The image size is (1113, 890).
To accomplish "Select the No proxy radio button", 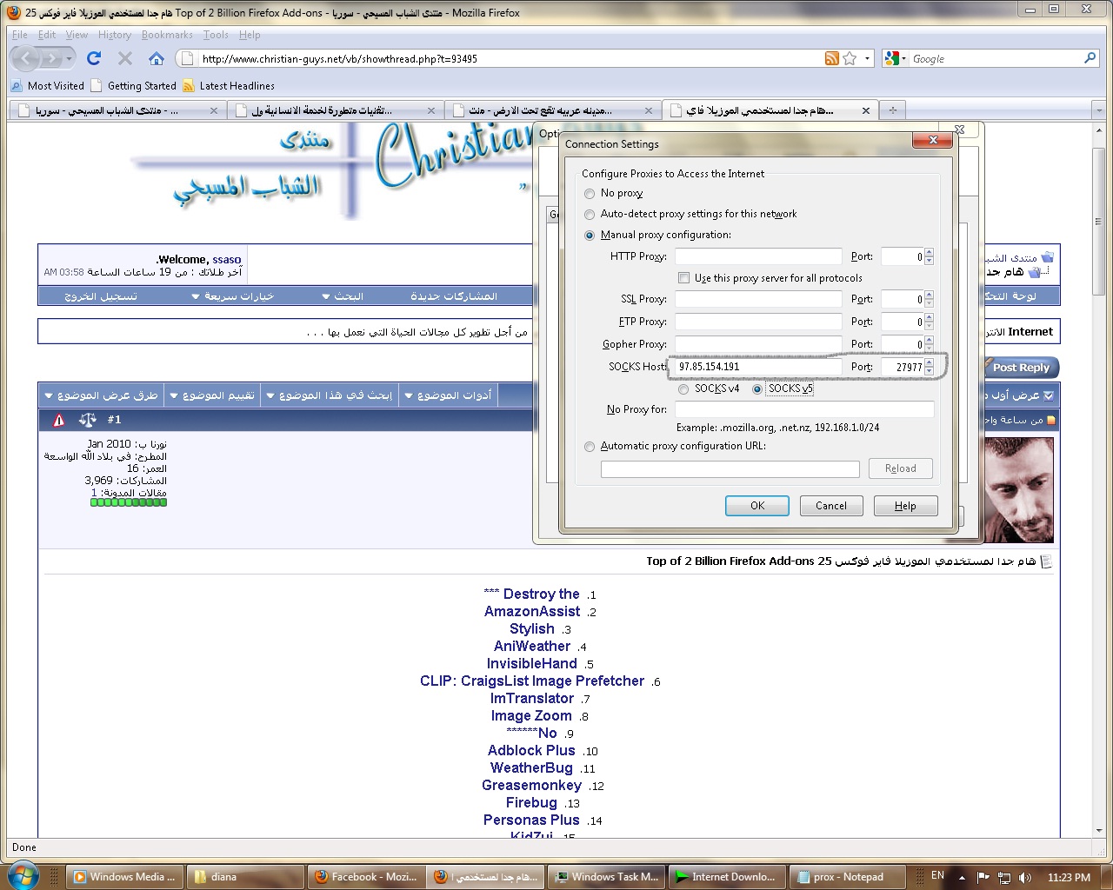I will tap(590, 194).
